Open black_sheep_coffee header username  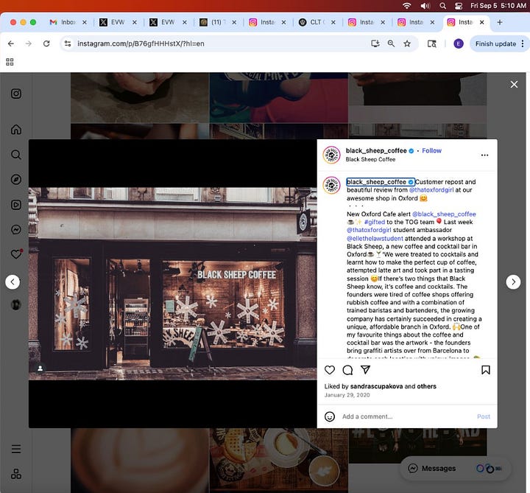click(376, 150)
